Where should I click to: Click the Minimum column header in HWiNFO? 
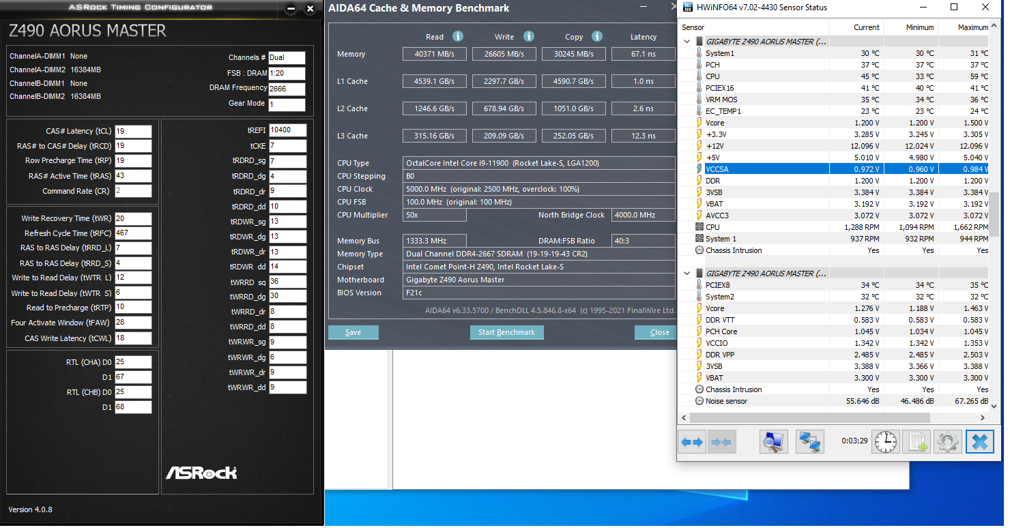click(910, 27)
